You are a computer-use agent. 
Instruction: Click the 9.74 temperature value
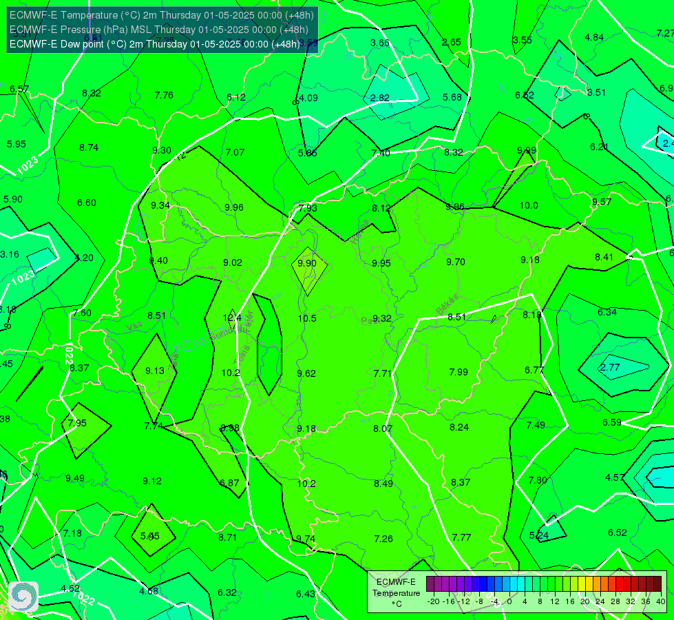pyautogui.click(x=306, y=539)
